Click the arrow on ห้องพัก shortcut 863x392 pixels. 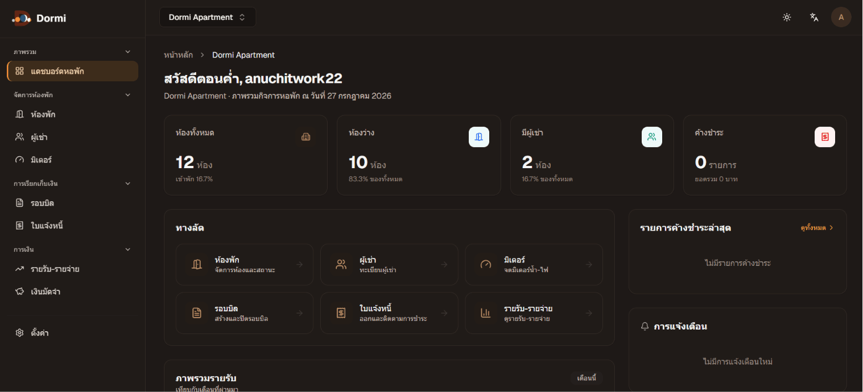pyautogui.click(x=299, y=264)
